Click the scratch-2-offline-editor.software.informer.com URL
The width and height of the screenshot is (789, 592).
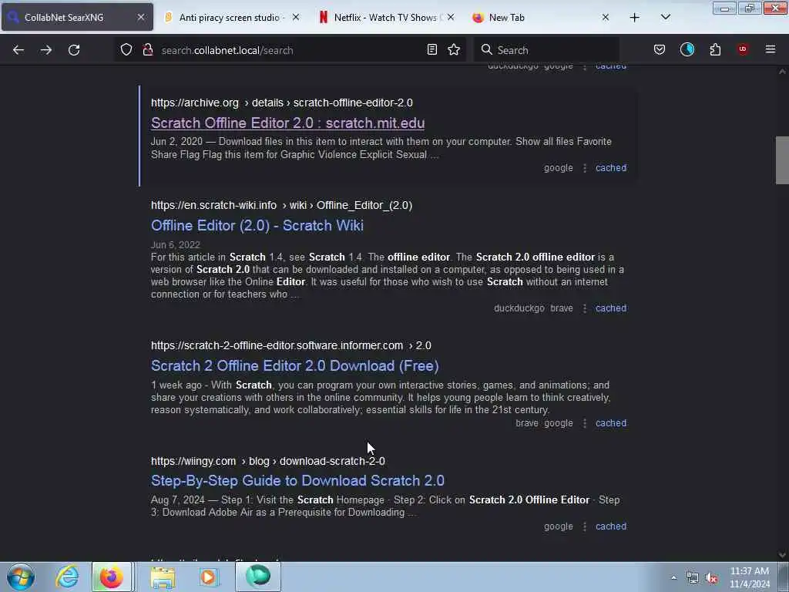coord(290,346)
